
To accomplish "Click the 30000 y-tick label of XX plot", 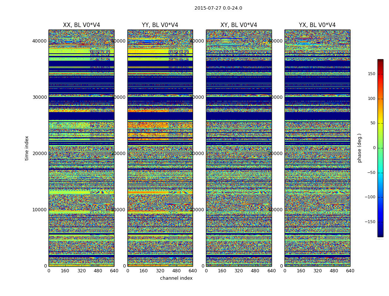I will (40, 97).
